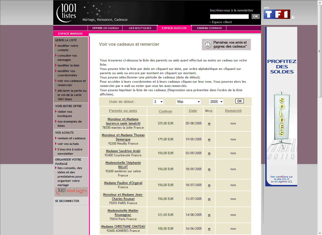The height and width of the screenshot is (235, 322).
Task: Click message link for Madame Pauline d'Orgeval
Action: [x=209, y=185]
